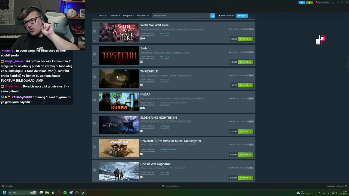Open KYORA game thumbnail
Screen dimensions: 349x196
point(119,102)
